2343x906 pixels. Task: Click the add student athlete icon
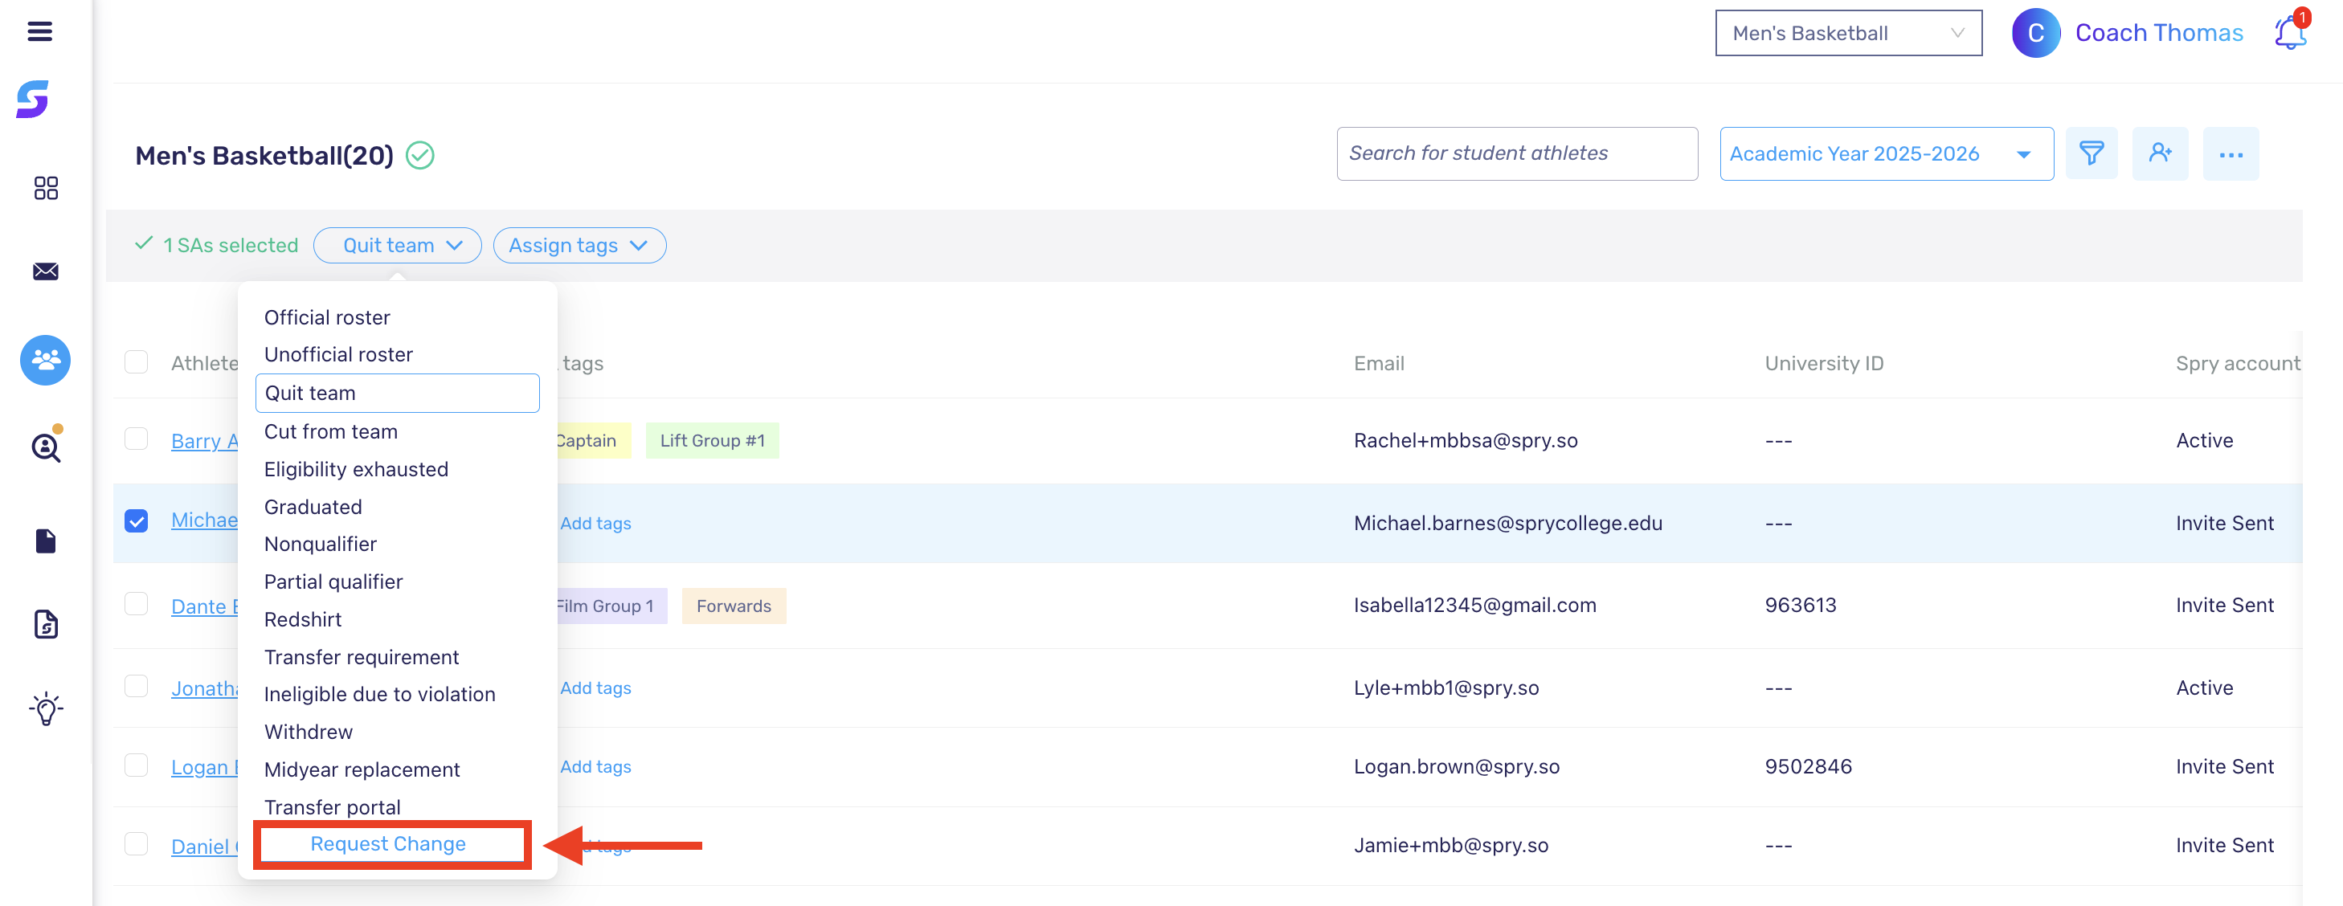(x=2159, y=153)
